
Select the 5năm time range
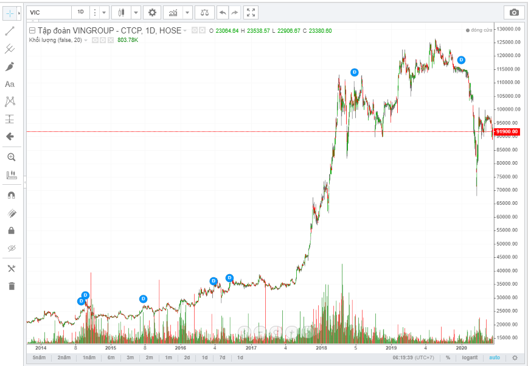point(39,357)
